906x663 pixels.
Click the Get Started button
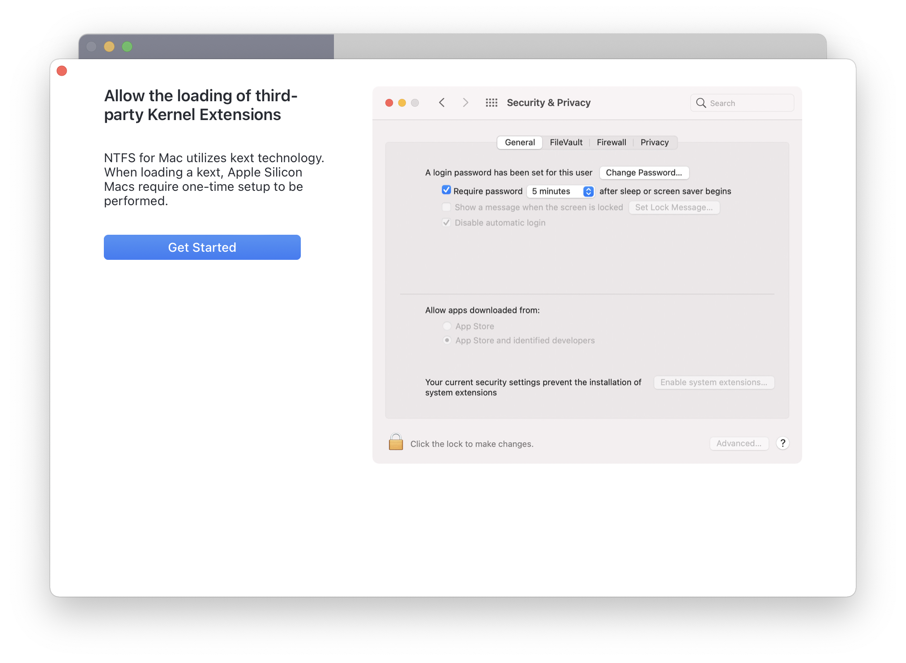tap(202, 247)
